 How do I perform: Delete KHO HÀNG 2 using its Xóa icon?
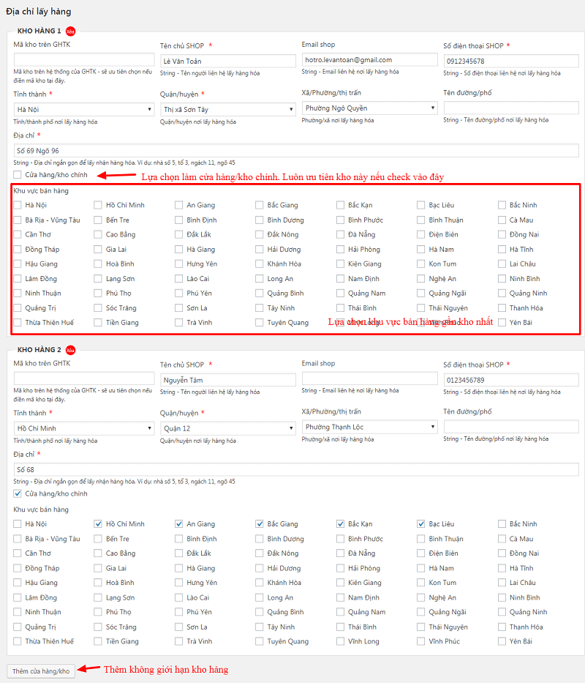[70, 350]
